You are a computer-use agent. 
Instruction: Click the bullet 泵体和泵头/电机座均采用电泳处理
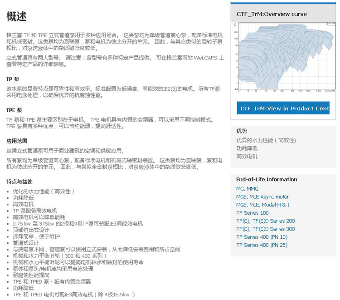coord(53,269)
